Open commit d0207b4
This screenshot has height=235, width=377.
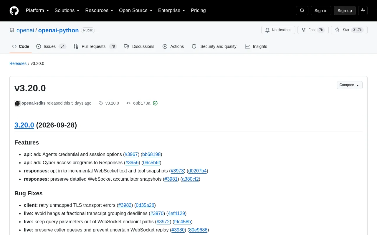click(197, 171)
